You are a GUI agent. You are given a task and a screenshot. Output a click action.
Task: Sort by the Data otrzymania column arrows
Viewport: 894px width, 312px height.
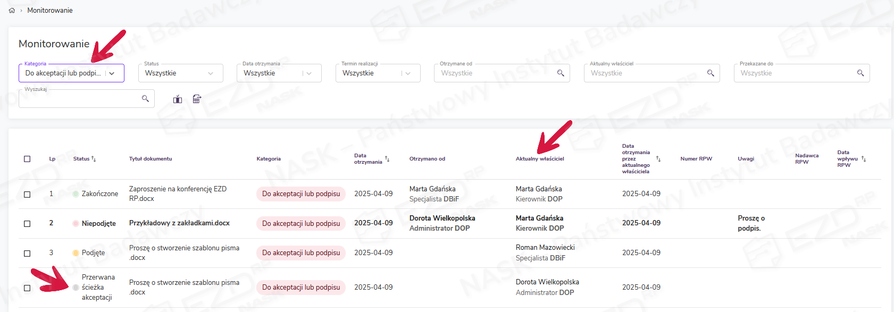pyautogui.click(x=387, y=159)
